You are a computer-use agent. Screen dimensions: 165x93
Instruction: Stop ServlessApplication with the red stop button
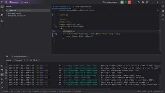[129, 2]
